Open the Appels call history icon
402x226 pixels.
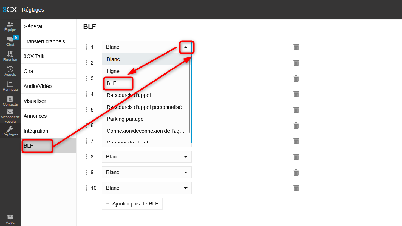[10, 71]
